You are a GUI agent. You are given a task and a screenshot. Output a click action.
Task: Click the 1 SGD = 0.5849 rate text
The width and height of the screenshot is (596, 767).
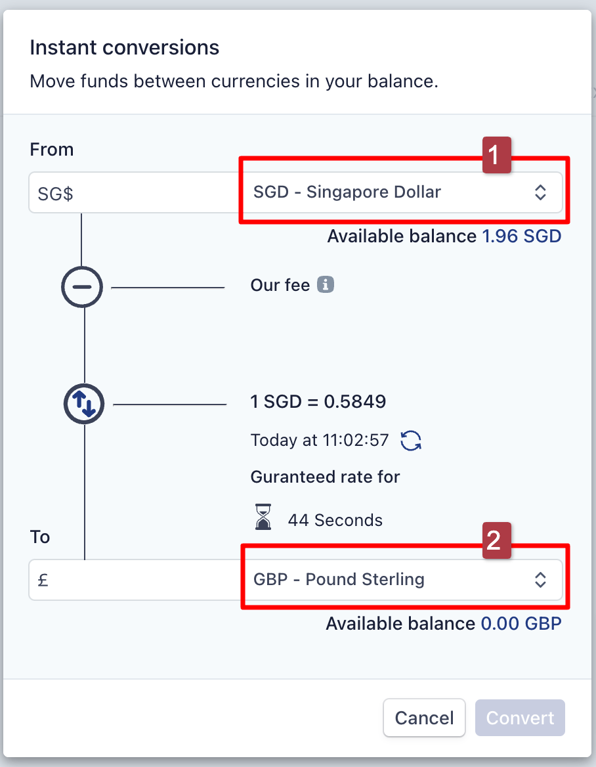(318, 401)
